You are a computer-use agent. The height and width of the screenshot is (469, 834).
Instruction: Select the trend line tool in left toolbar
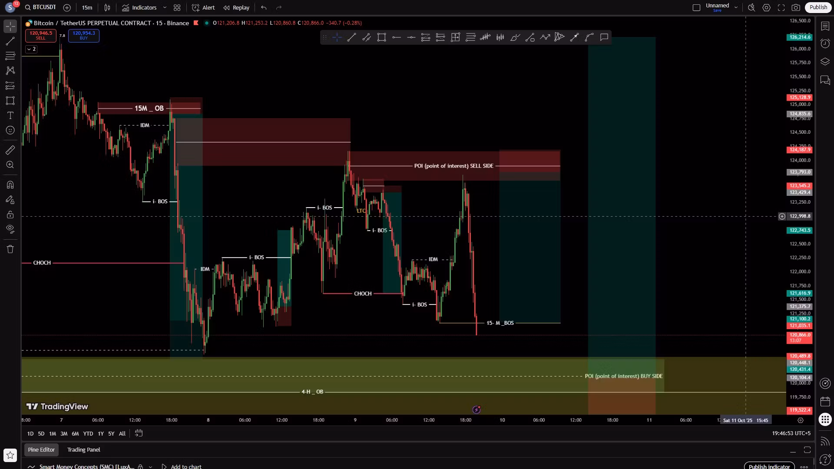10,41
